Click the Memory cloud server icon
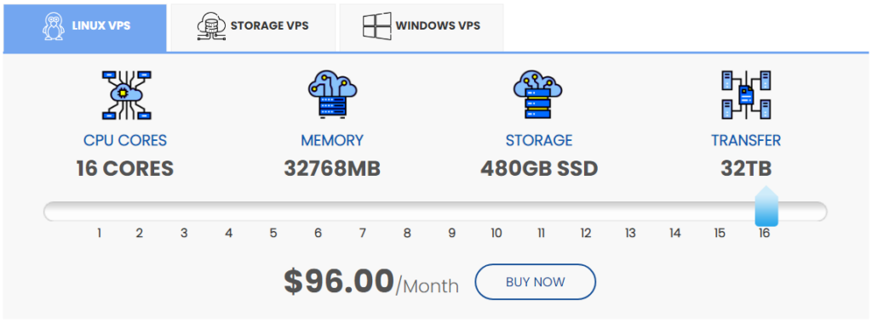The image size is (872, 322). (x=333, y=93)
